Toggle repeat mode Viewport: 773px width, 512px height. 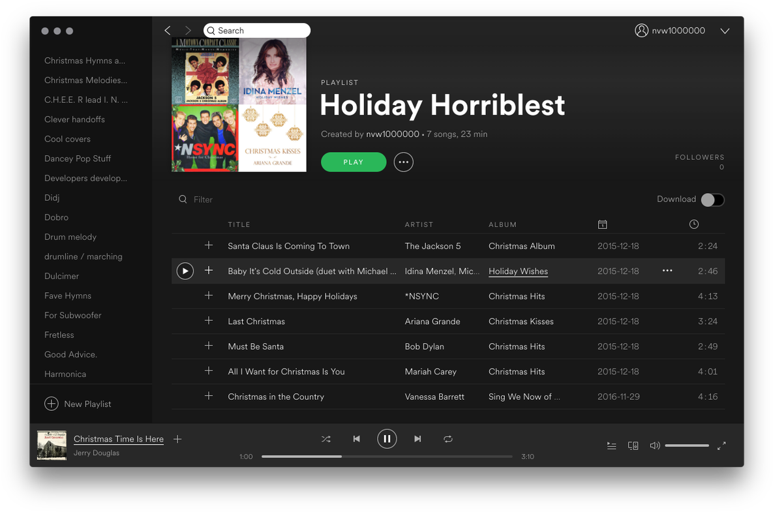(x=448, y=439)
